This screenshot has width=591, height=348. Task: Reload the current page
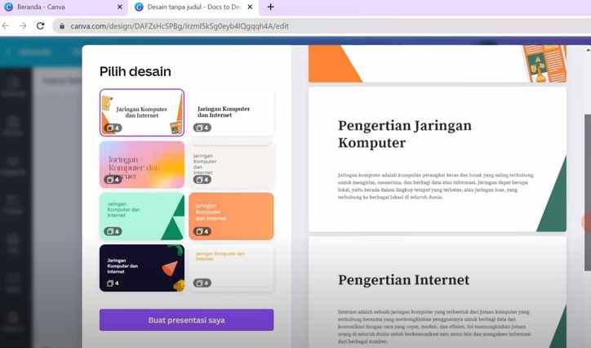click(x=40, y=26)
